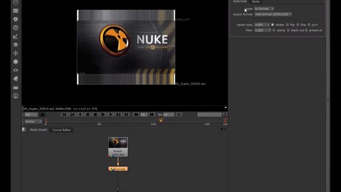The width and height of the screenshot is (341, 192).
Task: Click the current frame number field
Action: pos(31,115)
